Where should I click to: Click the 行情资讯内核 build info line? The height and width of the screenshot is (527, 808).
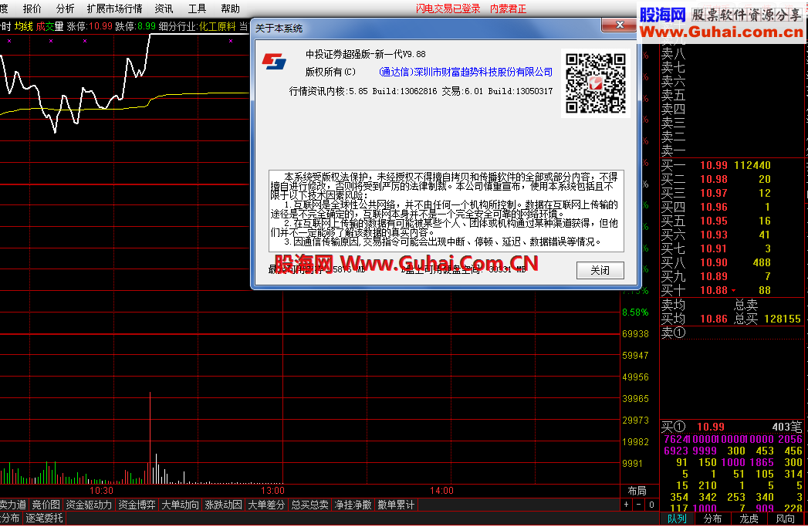[x=421, y=91]
